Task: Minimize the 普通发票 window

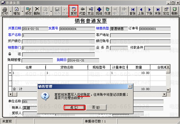Action: click(x=168, y=3)
